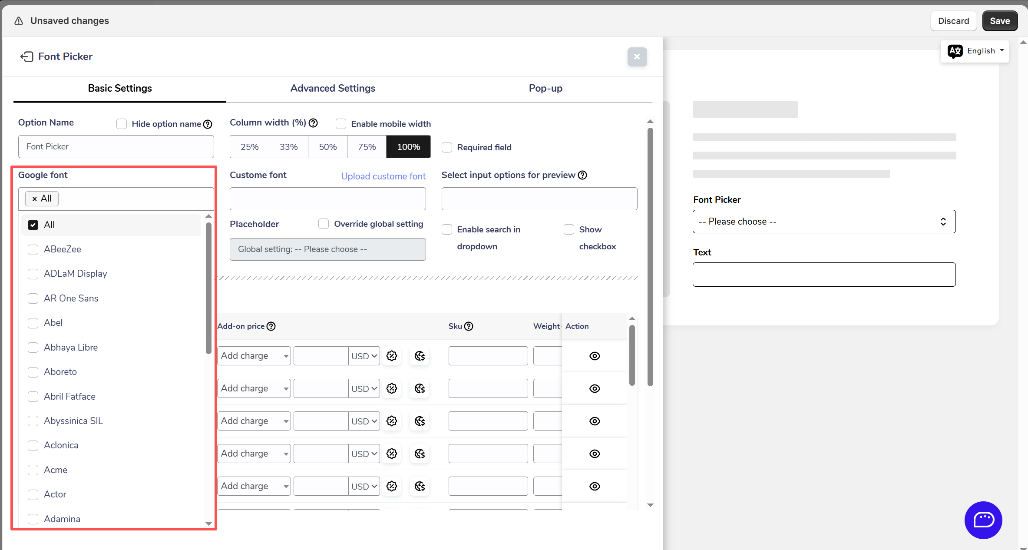This screenshot has height=550, width=1028.
Task: Click currency globe icon in second add-on row
Action: pos(420,388)
